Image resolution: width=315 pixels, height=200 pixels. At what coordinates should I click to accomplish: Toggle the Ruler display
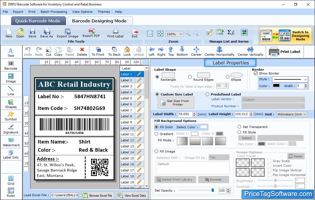pos(11,192)
